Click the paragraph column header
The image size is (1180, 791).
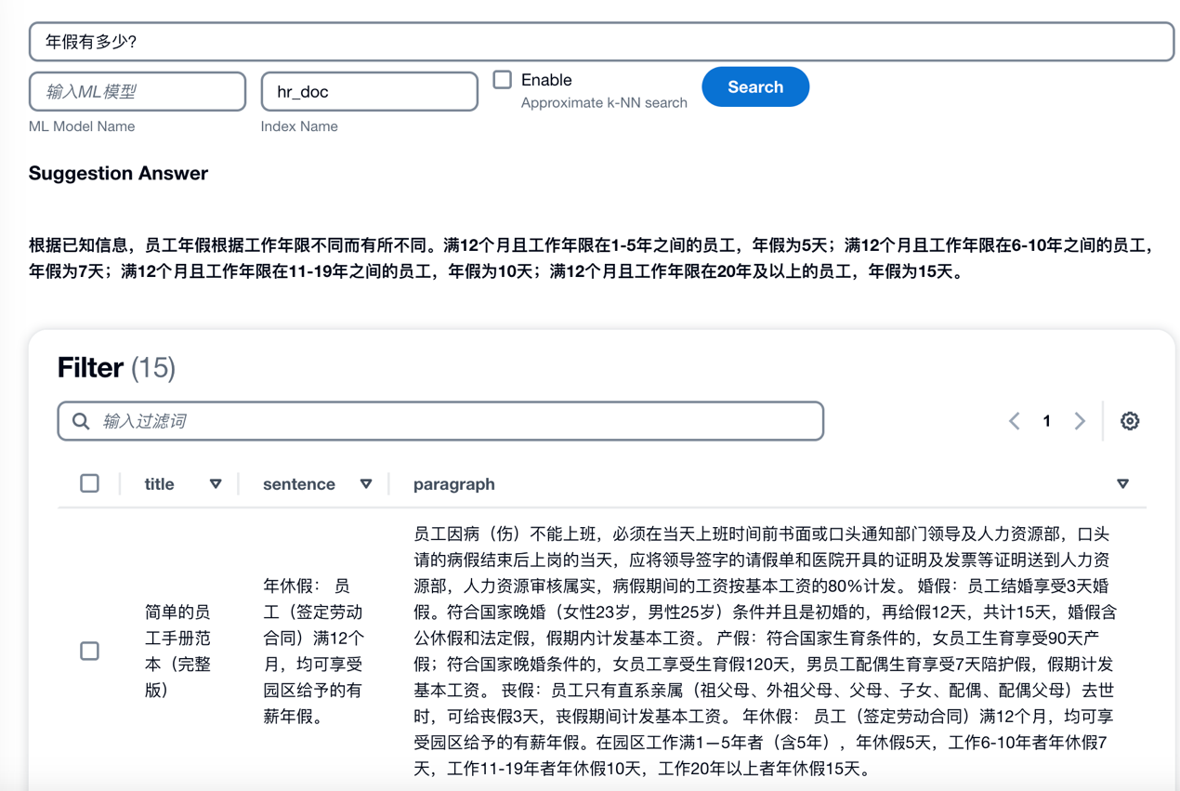[454, 484]
